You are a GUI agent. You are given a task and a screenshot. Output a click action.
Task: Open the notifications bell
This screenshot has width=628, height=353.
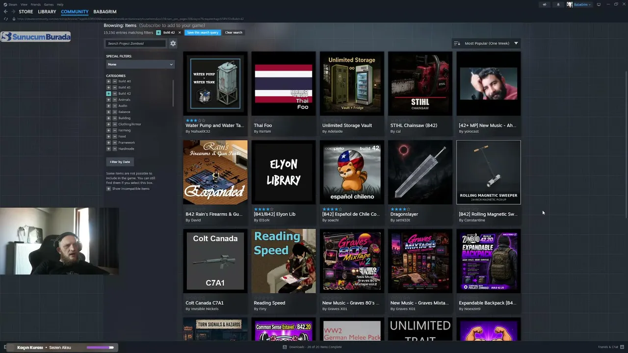point(558,4)
